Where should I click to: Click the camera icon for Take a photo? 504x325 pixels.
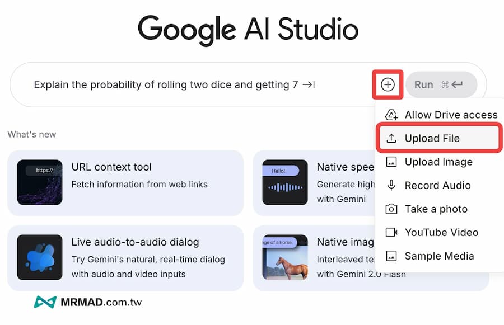(x=392, y=209)
